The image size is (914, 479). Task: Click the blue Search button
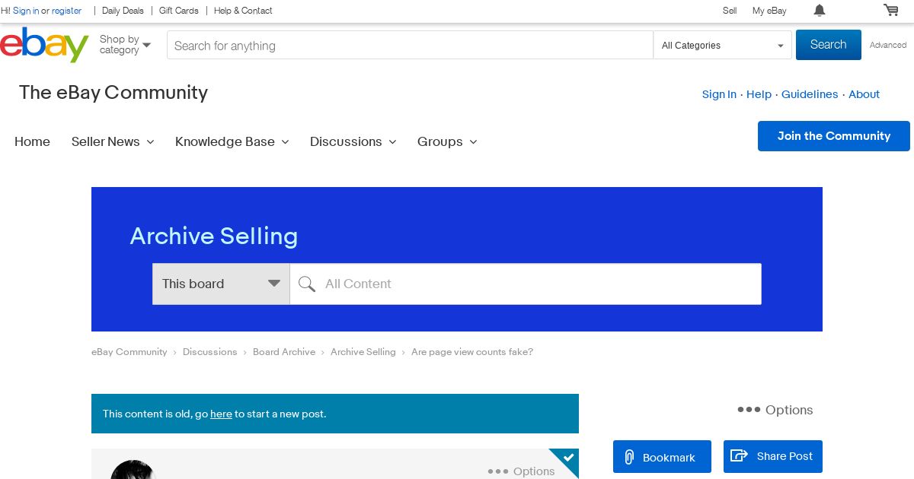pos(829,45)
